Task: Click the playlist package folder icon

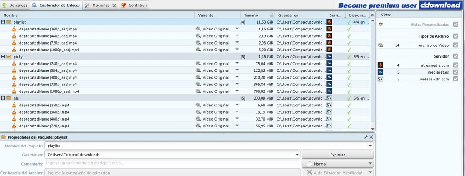Action: coord(9,22)
